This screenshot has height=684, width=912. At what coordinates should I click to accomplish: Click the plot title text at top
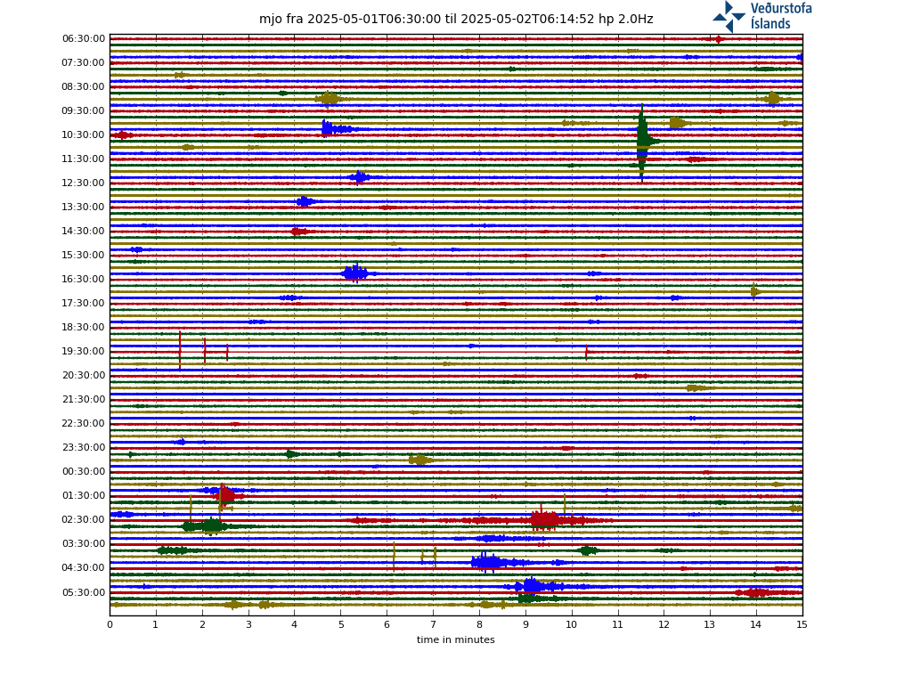(456, 20)
